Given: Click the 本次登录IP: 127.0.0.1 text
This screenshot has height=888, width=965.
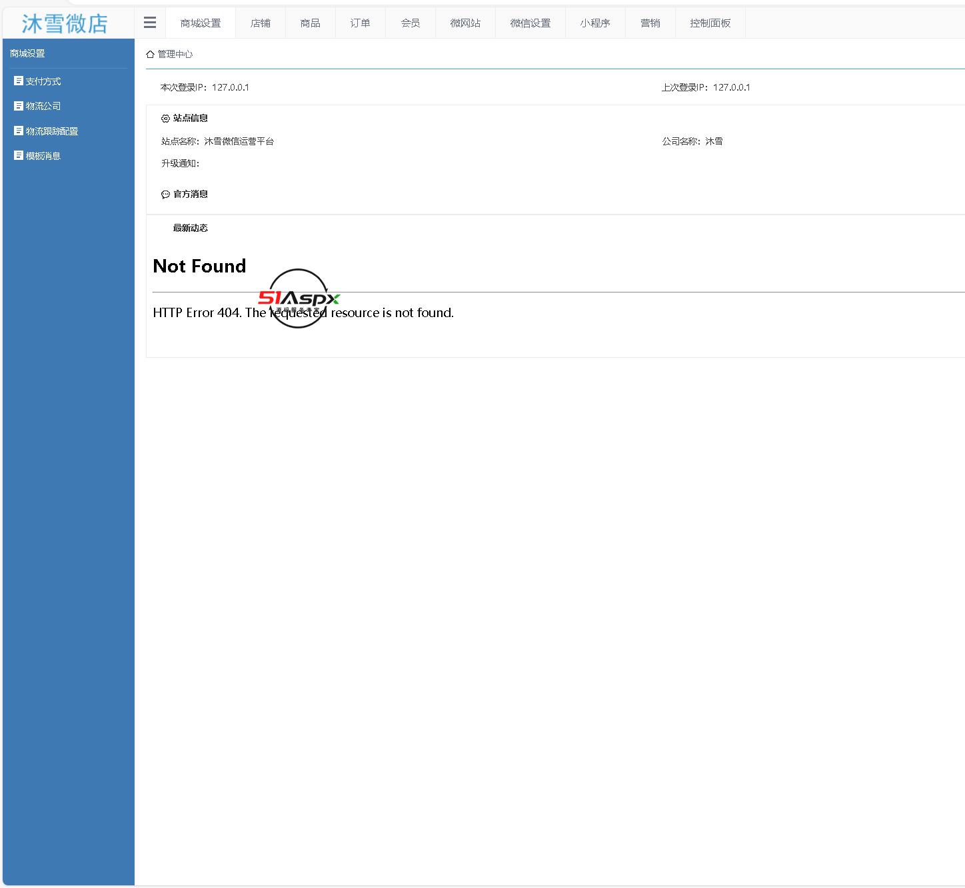Looking at the screenshot, I should click(205, 87).
